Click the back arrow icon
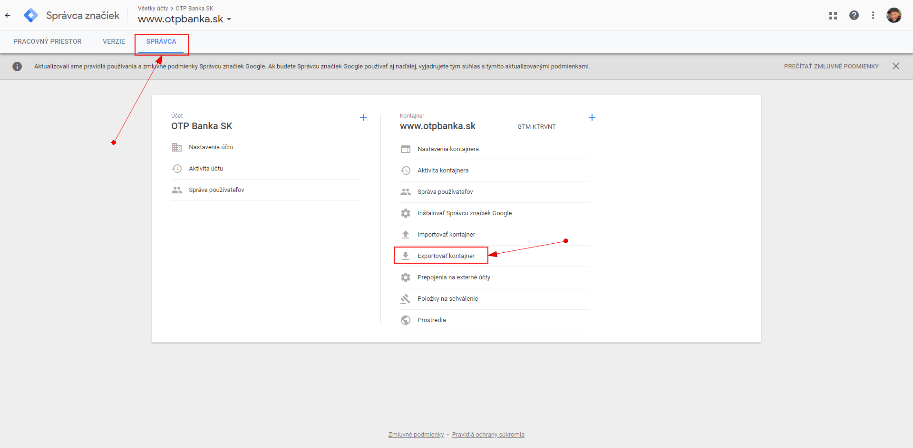Viewport: 913px width, 448px height. 8,15
